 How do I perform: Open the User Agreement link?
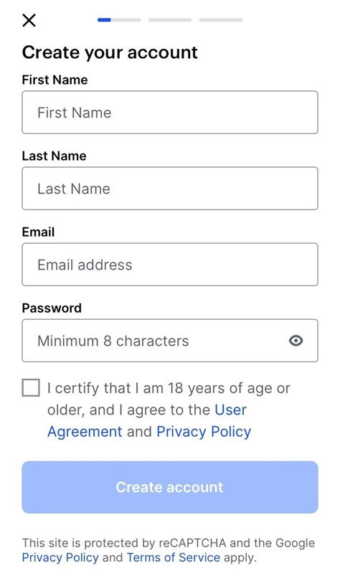click(x=147, y=421)
